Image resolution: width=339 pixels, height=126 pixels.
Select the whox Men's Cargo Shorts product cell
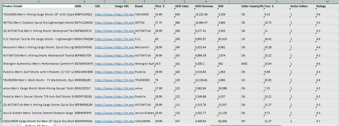tap(38, 86)
